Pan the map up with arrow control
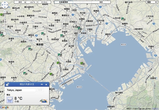This screenshot has height=110, width=159. pos(5,2)
